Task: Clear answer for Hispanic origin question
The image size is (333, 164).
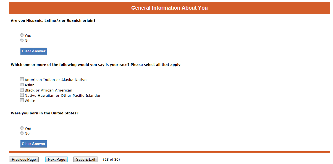Action: pos(33,51)
